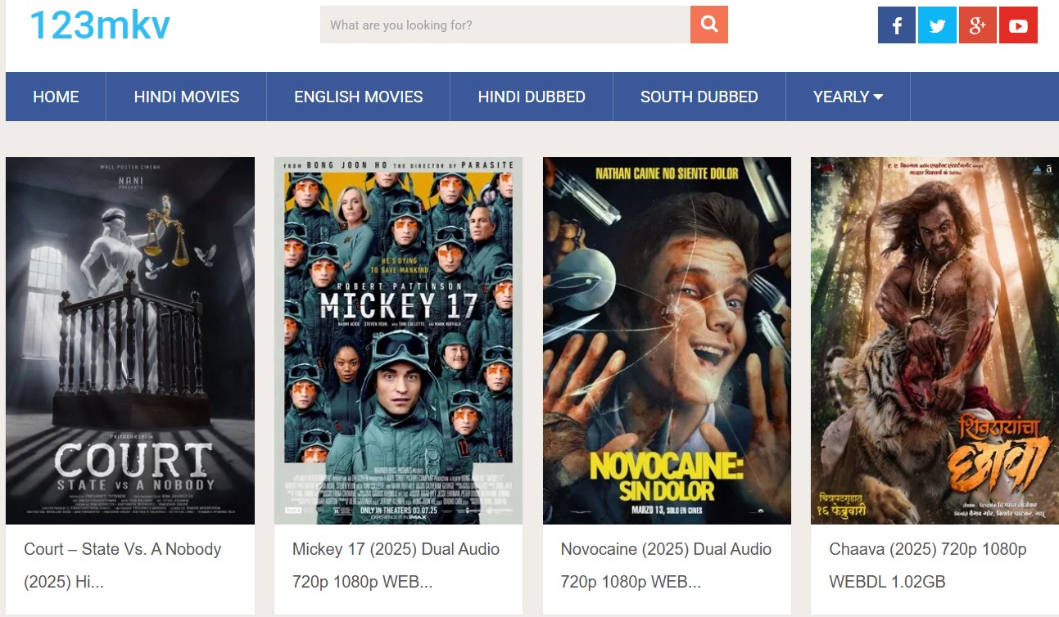Click the orange search magnifier button
The image size is (1059, 617).
pyautogui.click(x=708, y=25)
